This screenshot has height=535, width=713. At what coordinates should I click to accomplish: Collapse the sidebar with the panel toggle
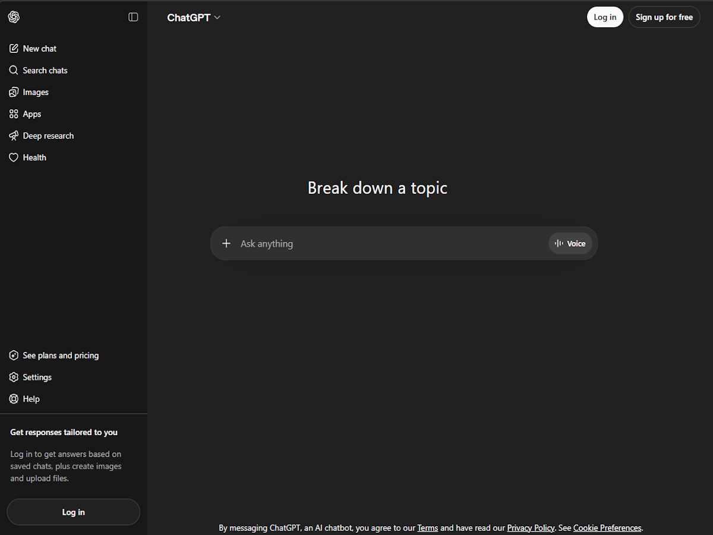click(133, 17)
